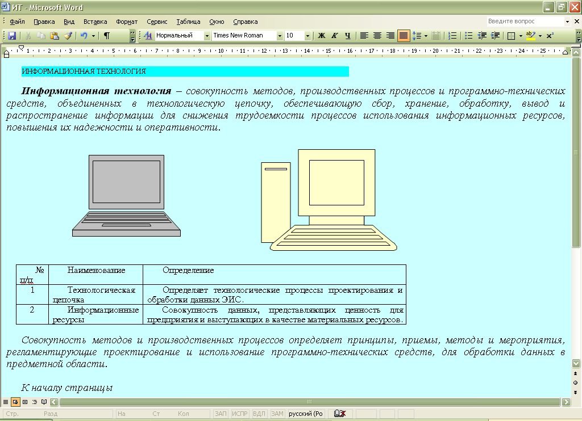The image size is (582, 421).
Task: Click the vertical scrollbar thumb
Action: pyautogui.click(x=576, y=152)
